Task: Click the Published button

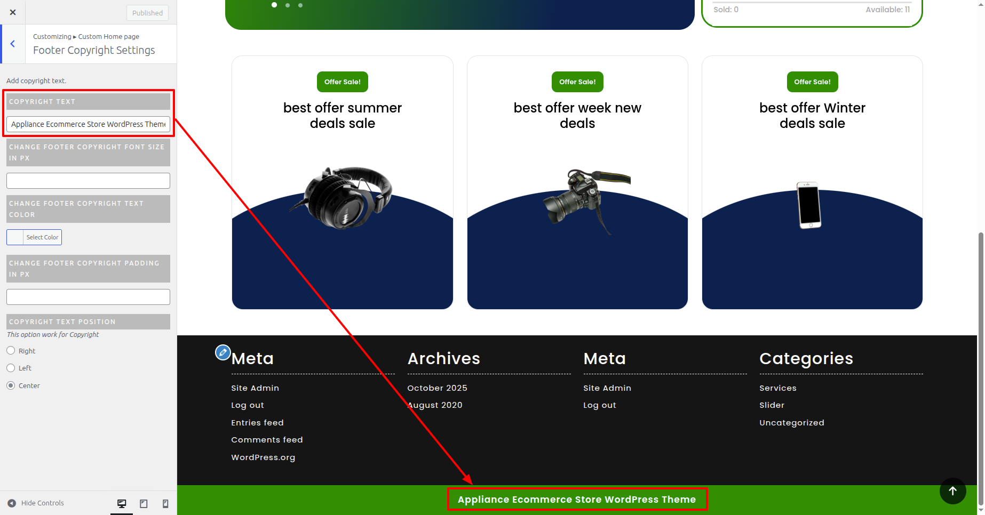Action: tap(147, 13)
